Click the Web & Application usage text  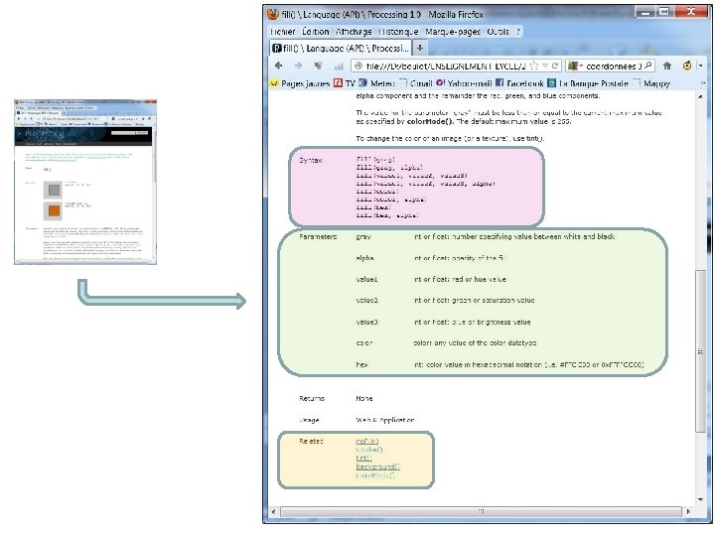385,420
